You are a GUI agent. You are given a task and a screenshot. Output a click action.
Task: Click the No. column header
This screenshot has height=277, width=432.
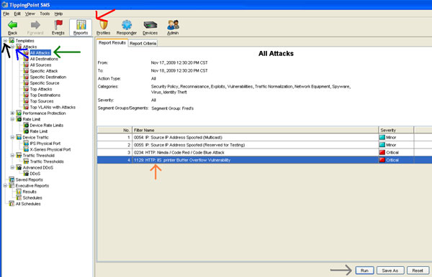tap(114, 130)
